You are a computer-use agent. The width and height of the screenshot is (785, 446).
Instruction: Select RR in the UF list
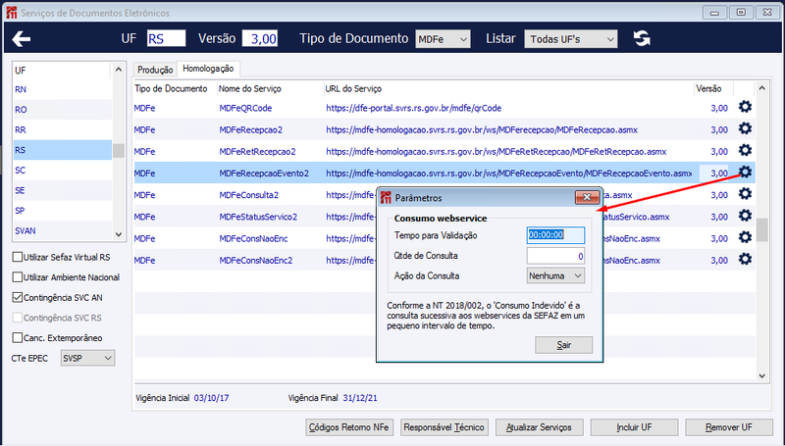coord(63,130)
